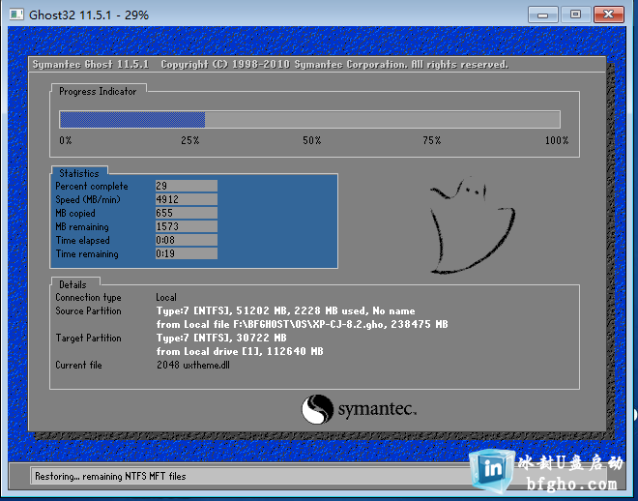
Task: Click the 'Source Partition' label
Action: click(x=88, y=310)
